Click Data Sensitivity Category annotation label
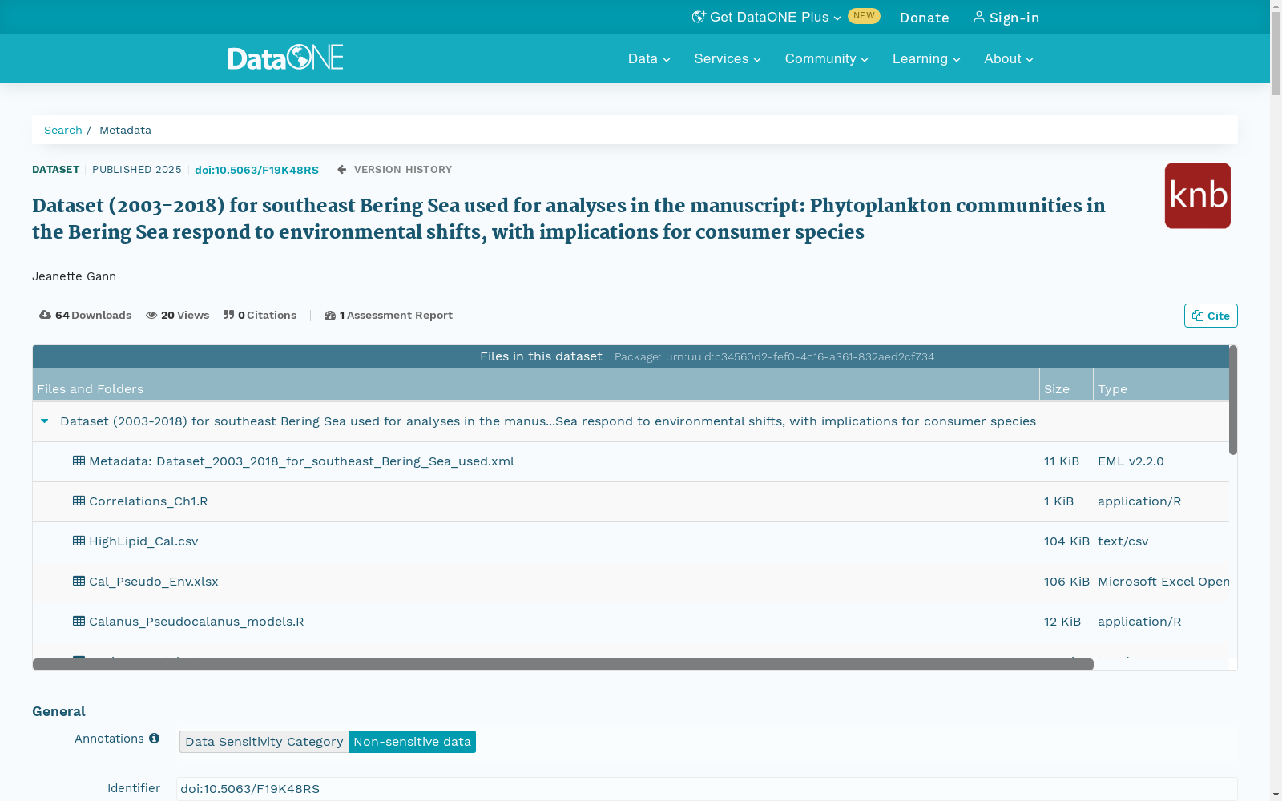Screen dimensions: 1282x801 pos(264,742)
